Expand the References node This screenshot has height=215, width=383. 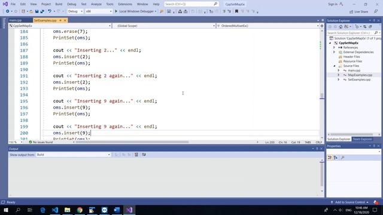(335, 48)
